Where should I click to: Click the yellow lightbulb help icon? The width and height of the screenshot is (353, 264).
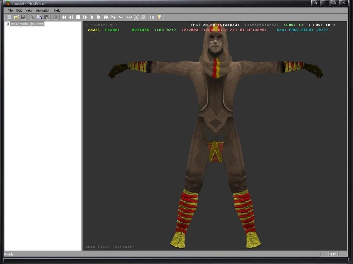tap(159, 17)
